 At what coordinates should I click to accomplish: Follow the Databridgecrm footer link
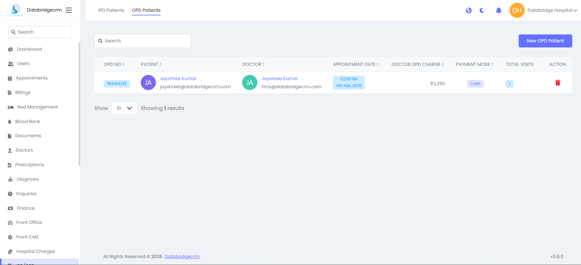tap(182, 257)
